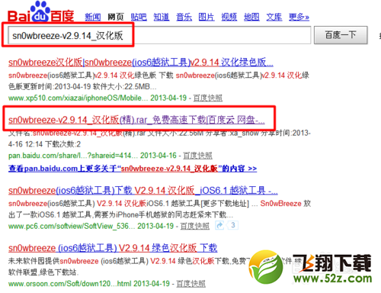The width and height of the screenshot is (381, 293).
Task: Open 查看pan.baidu.com上更多关于 content link
Action: pyautogui.click(x=133, y=169)
